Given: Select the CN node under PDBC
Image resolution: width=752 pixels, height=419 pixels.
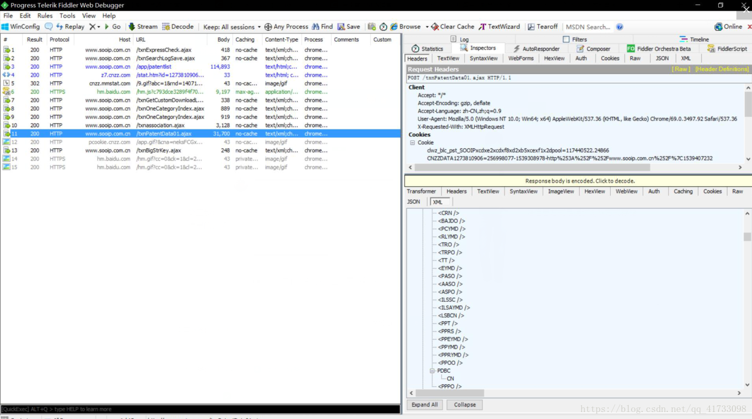Looking at the screenshot, I should click(x=450, y=379).
